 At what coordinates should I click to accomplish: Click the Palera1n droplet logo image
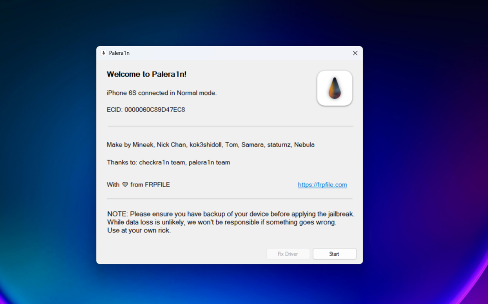click(x=335, y=88)
